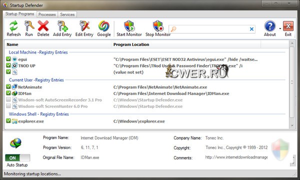The width and height of the screenshot is (300, 180).
Task: Click the egui.exe program location path
Action: (x=185, y=59)
